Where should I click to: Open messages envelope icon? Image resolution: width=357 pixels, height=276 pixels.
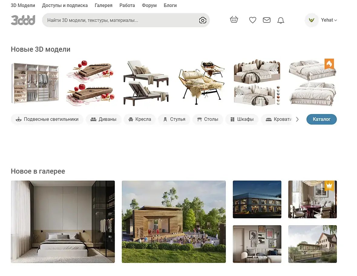pos(267,20)
